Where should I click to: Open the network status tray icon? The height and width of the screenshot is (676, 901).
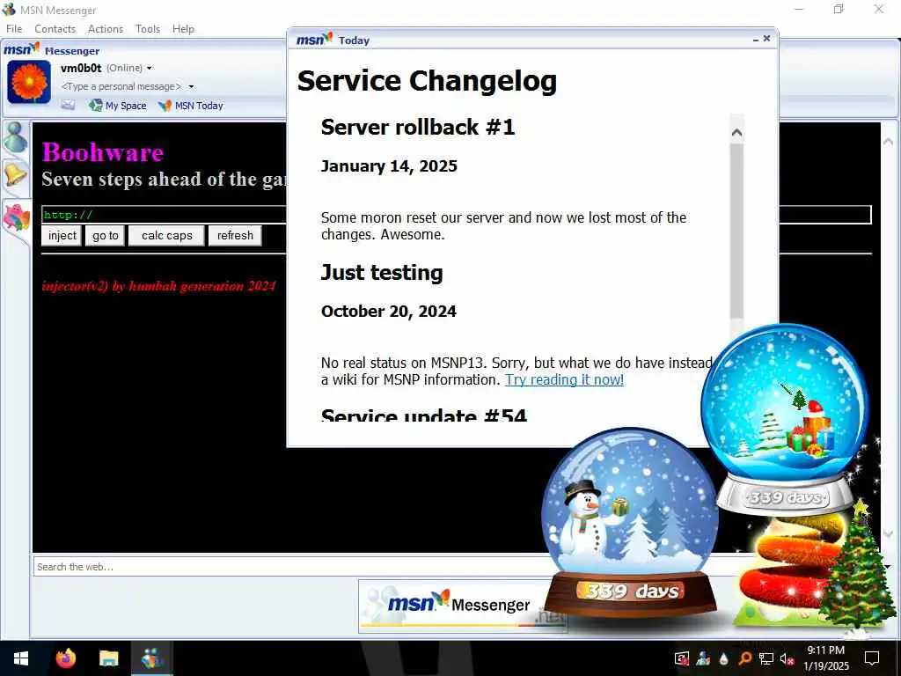click(x=766, y=658)
